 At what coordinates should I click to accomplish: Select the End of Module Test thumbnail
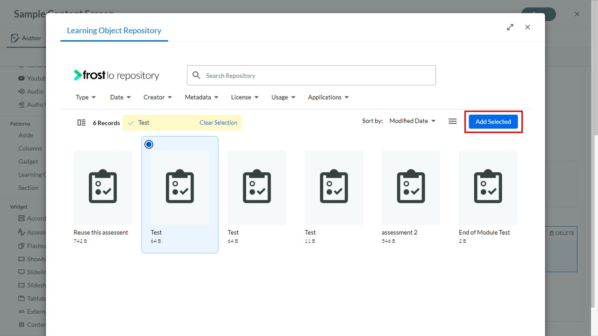(x=488, y=188)
